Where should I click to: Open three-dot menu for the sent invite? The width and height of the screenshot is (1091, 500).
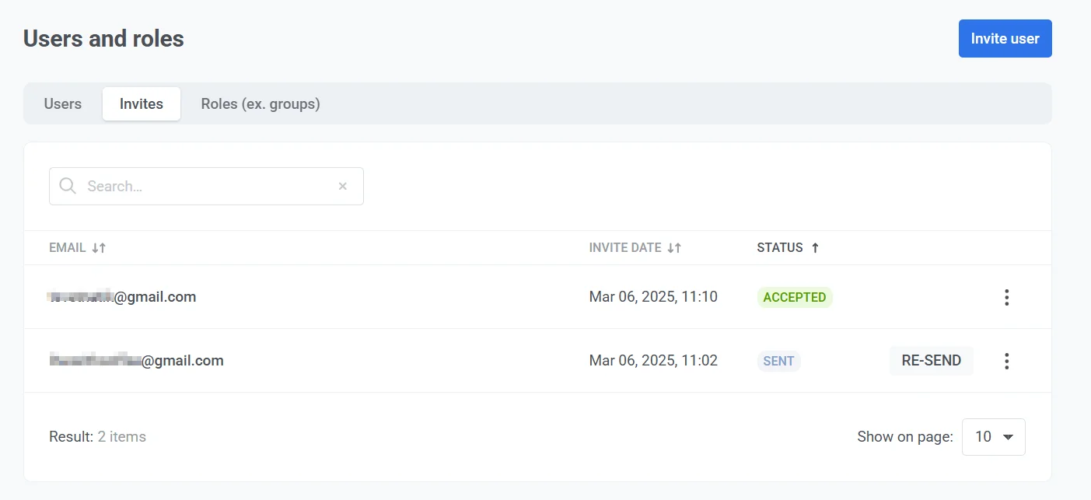click(1006, 361)
